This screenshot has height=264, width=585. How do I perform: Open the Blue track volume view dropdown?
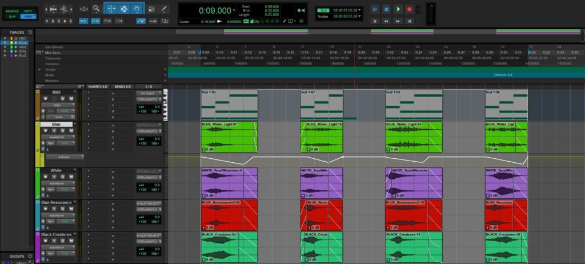[65, 156]
